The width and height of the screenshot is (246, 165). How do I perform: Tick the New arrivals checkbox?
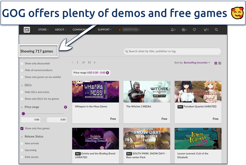(22, 144)
